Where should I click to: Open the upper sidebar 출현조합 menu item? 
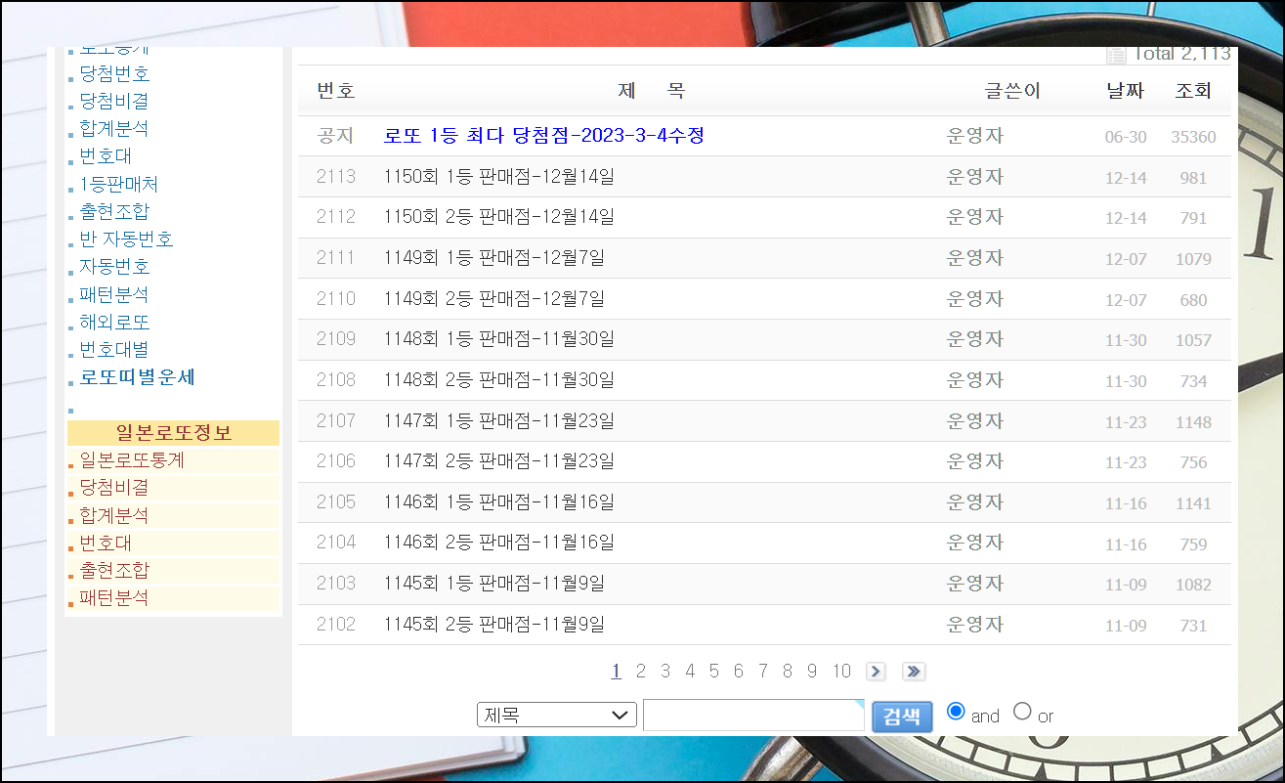(x=114, y=211)
